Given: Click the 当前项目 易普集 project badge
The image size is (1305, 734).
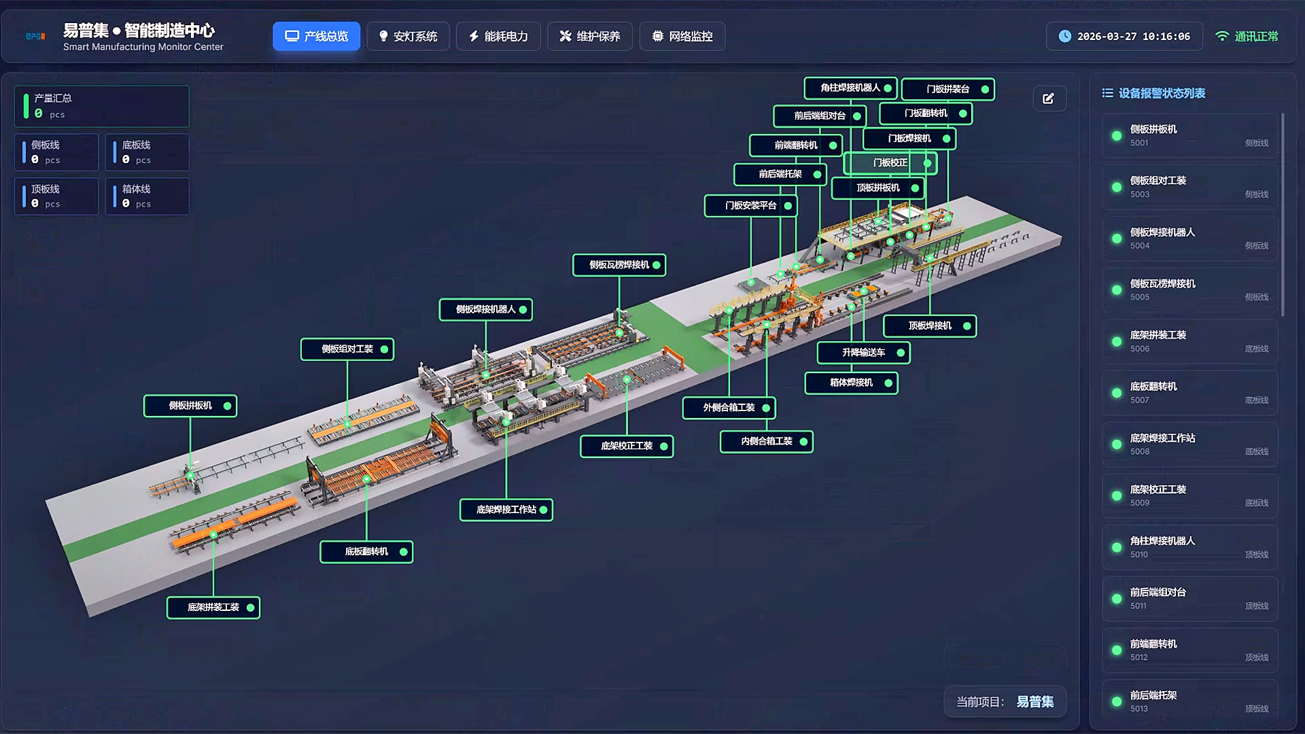Looking at the screenshot, I should coord(1005,702).
